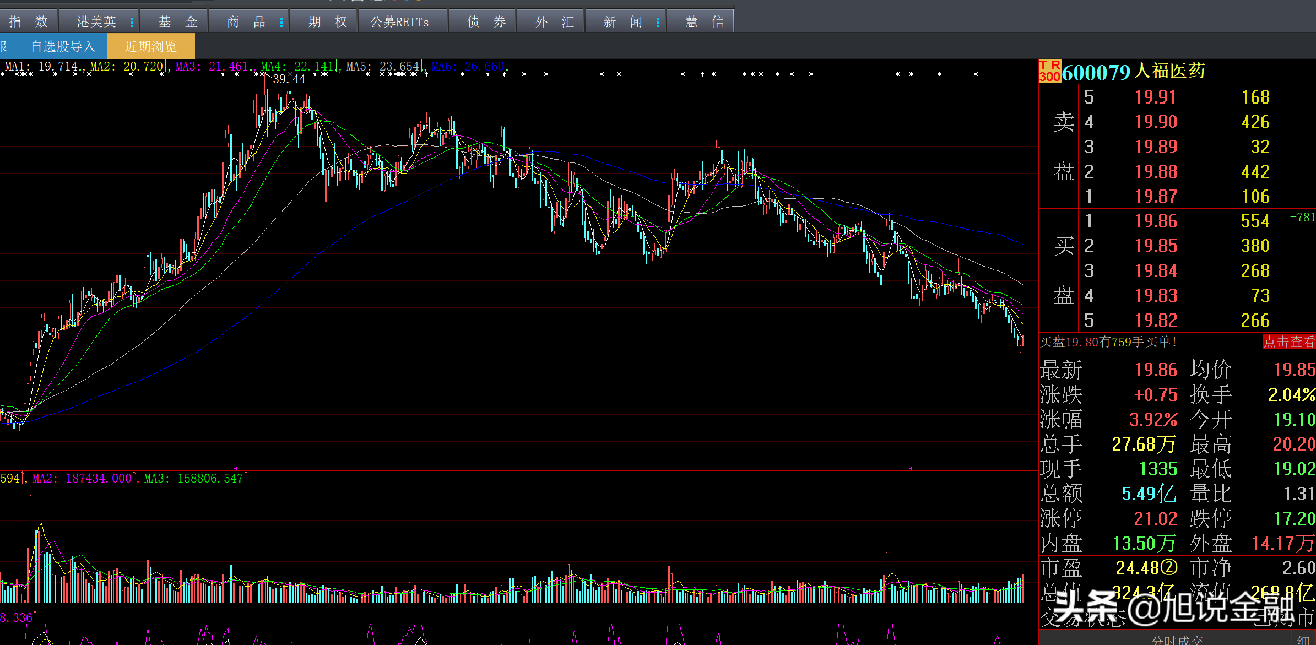Click the 39.44 peak price label
Image resolution: width=1316 pixels, height=645 pixels.
pos(289,79)
